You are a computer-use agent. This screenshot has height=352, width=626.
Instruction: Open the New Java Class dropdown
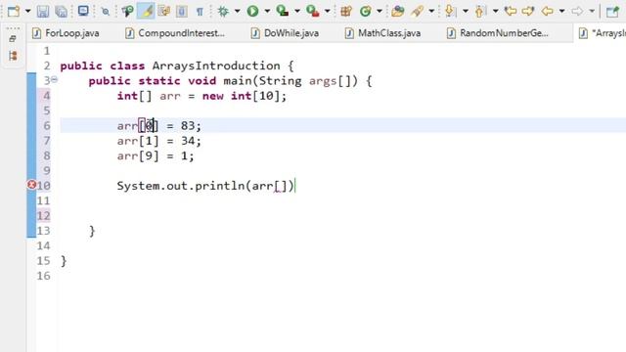[x=380, y=11]
